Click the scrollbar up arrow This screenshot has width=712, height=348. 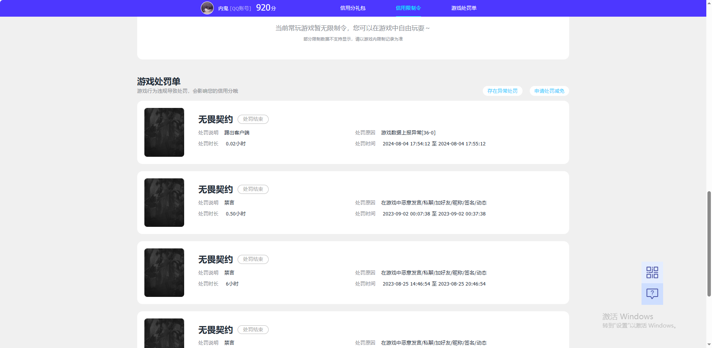709,3
